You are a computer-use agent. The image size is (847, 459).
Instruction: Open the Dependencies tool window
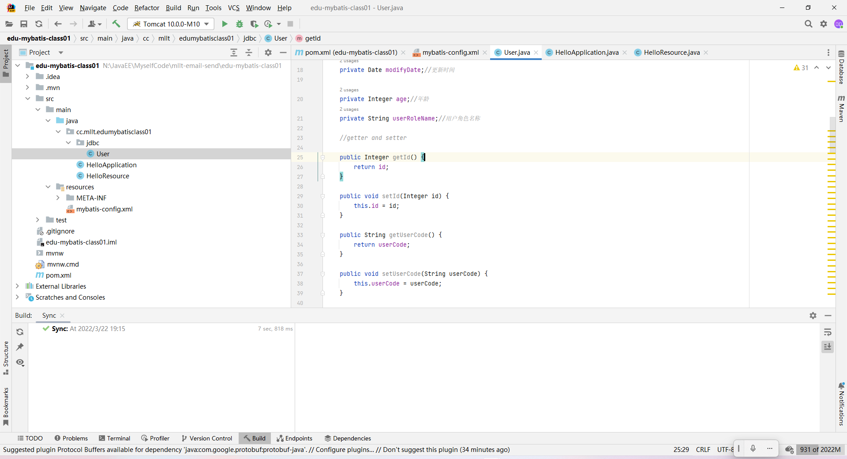click(348, 438)
